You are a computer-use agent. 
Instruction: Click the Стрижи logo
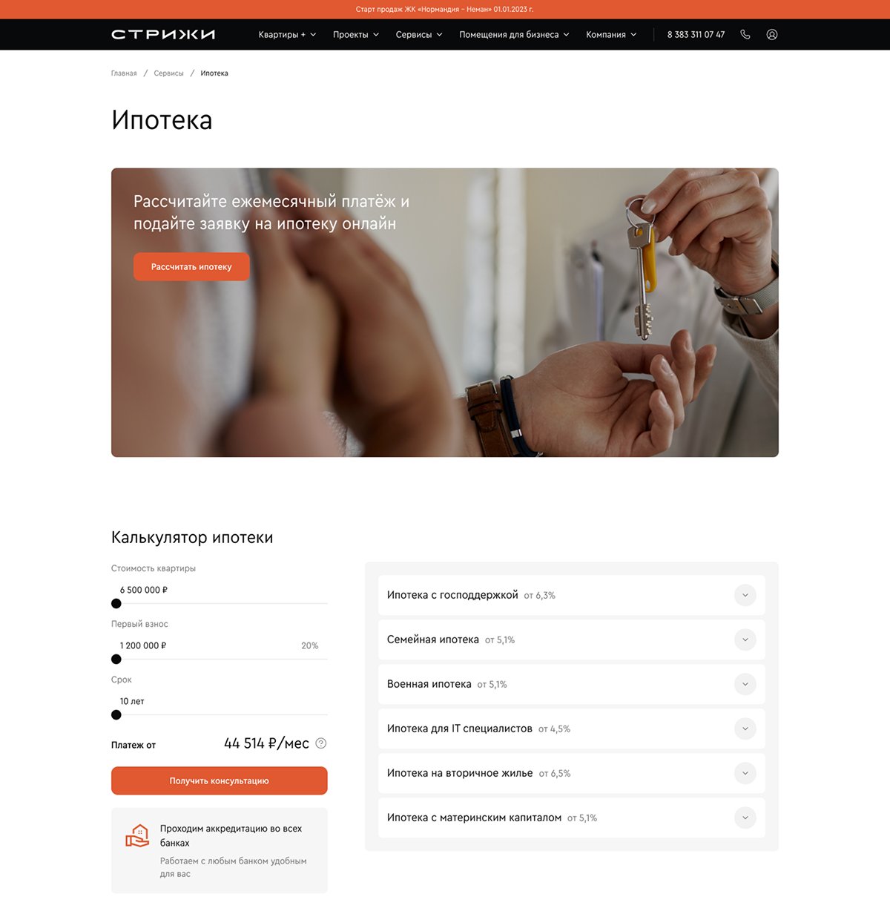(163, 34)
